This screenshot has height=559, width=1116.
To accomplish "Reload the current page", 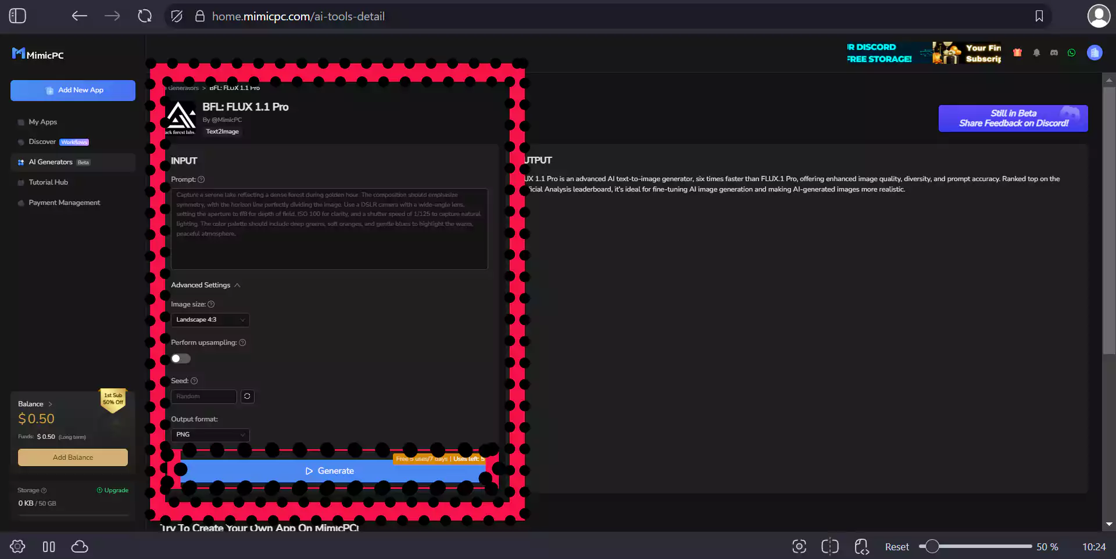I will pyautogui.click(x=145, y=16).
